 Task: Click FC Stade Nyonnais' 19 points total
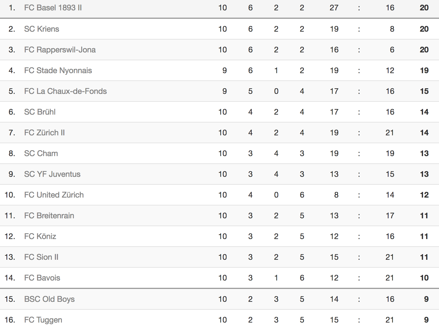pos(424,70)
